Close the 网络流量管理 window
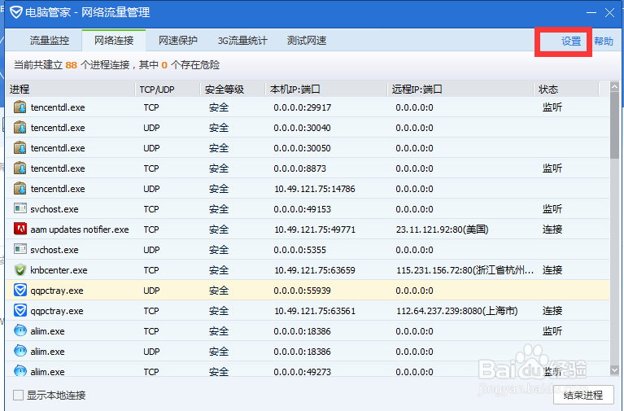 609,13
